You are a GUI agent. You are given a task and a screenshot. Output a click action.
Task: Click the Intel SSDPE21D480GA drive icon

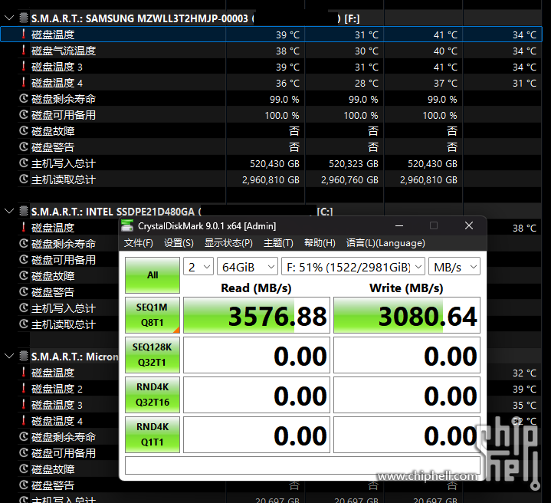[x=24, y=211]
